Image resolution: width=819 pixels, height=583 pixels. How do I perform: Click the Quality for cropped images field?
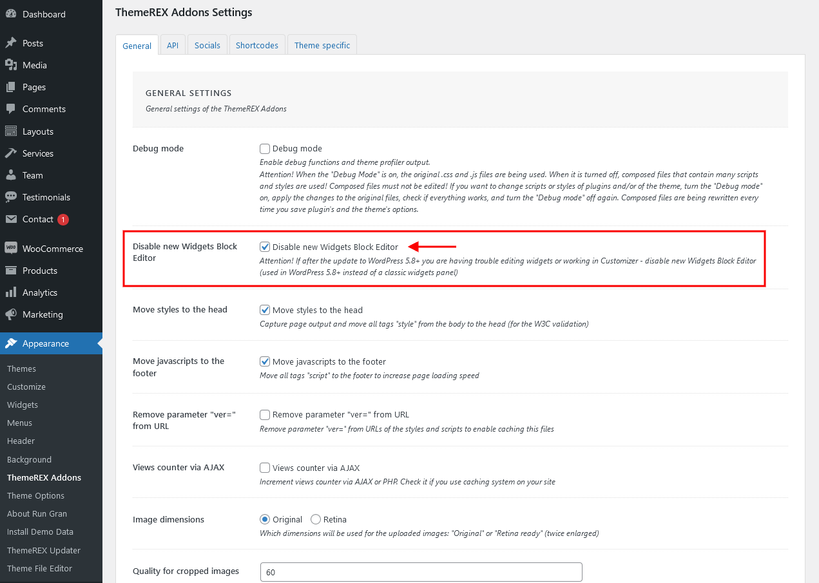click(x=421, y=572)
